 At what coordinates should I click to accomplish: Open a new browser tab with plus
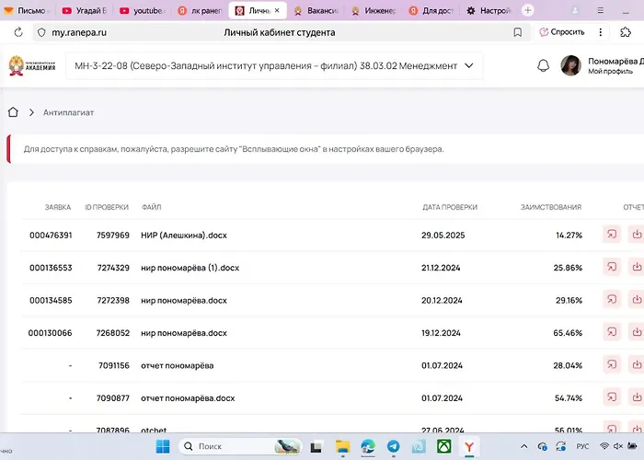[528, 10]
